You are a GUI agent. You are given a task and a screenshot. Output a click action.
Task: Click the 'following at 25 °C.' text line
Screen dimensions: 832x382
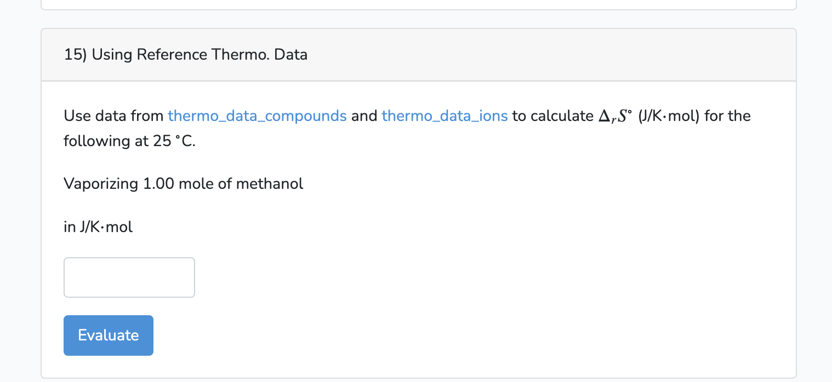point(129,141)
